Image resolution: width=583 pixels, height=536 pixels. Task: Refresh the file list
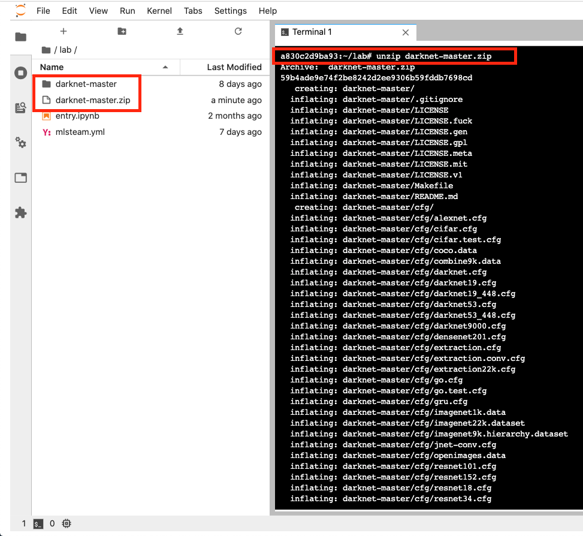pyautogui.click(x=238, y=31)
